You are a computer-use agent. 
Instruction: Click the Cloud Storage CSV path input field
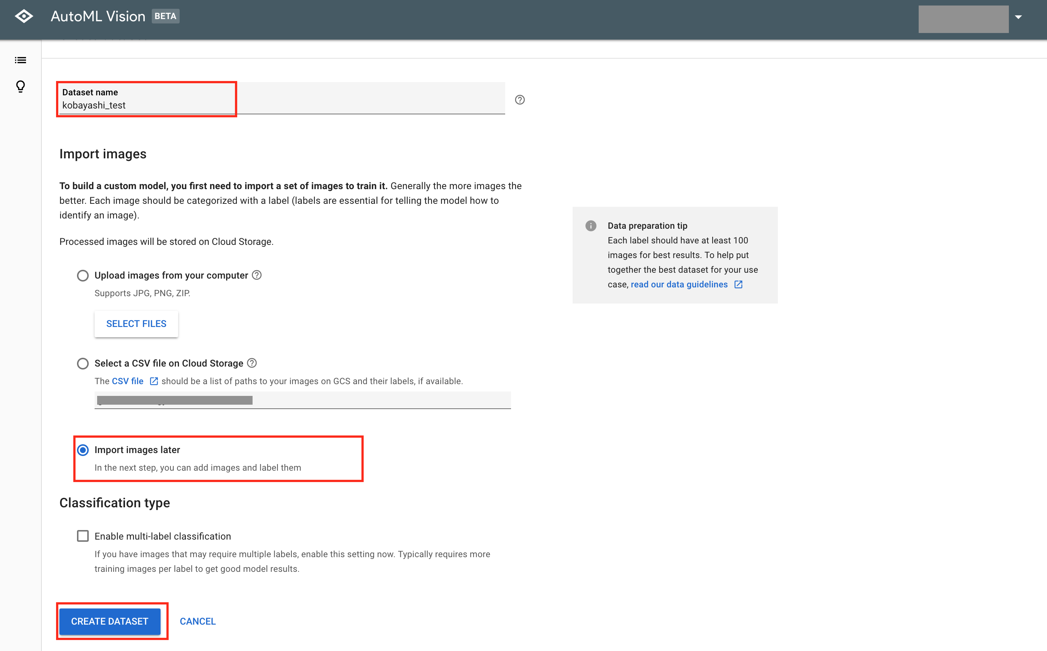click(303, 400)
